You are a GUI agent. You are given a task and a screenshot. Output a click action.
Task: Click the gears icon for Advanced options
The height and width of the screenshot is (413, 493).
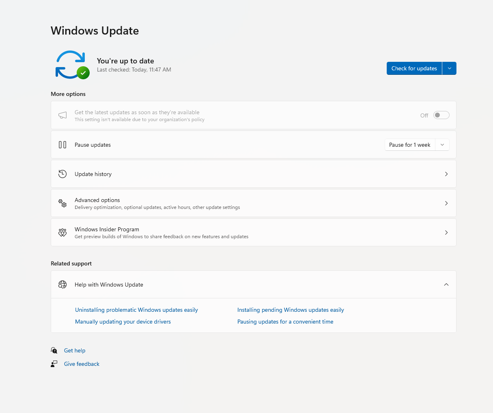click(62, 203)
